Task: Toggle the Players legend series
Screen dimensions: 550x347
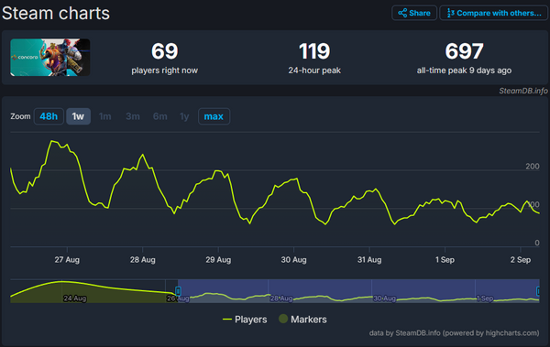Action: [245, 320]
